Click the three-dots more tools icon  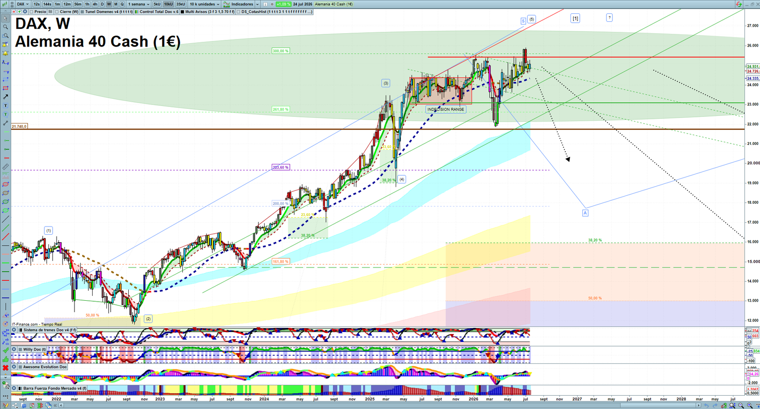[x=5, y=396]
